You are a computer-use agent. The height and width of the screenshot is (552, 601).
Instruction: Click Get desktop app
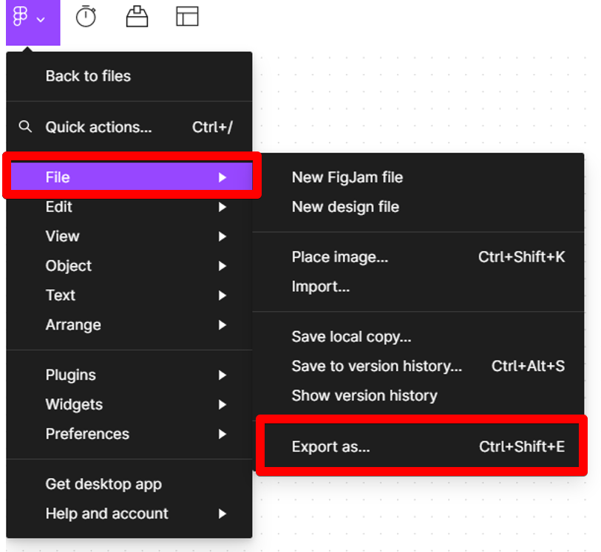click(103, 485)
